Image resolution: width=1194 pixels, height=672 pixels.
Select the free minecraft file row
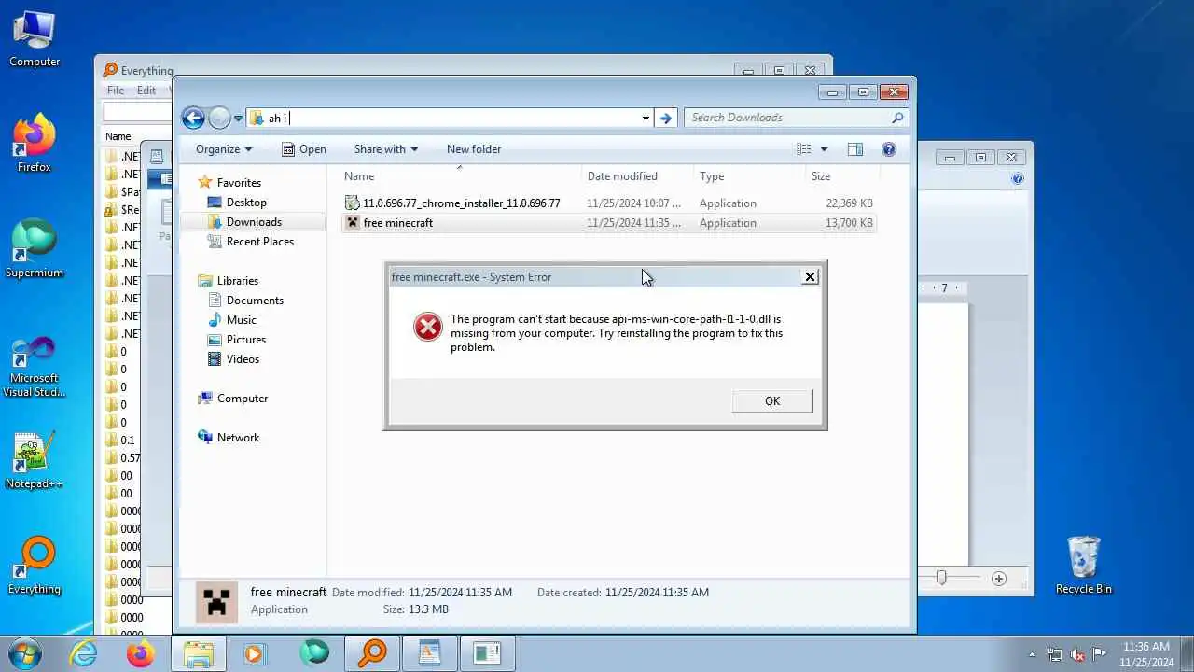[x=609, y=223]
